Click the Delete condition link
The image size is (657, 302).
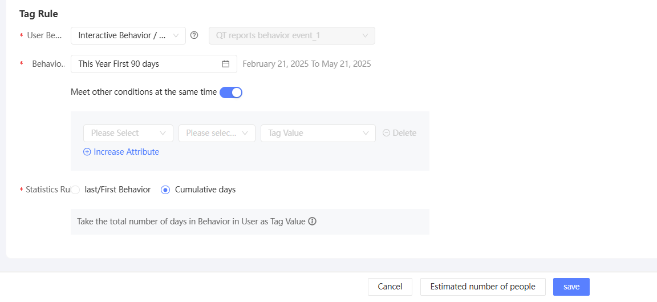tap(404, 133)
